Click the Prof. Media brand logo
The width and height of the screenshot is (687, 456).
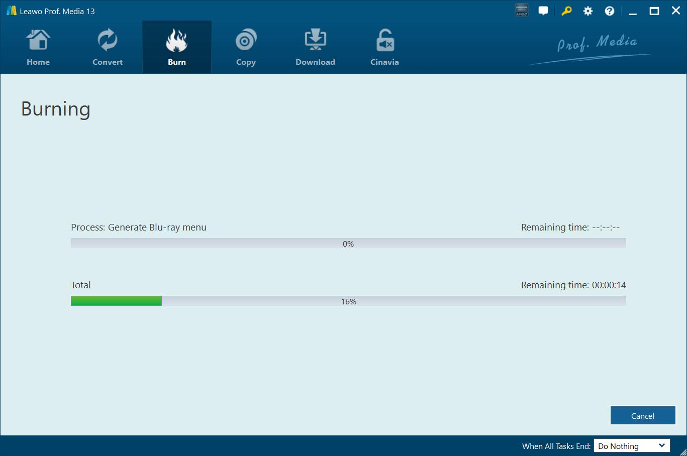coord(597,45)
